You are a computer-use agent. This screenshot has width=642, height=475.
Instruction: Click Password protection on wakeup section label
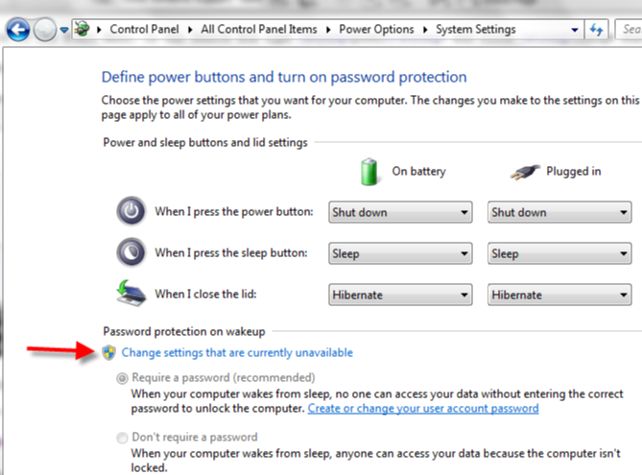(x=184, y=331)
